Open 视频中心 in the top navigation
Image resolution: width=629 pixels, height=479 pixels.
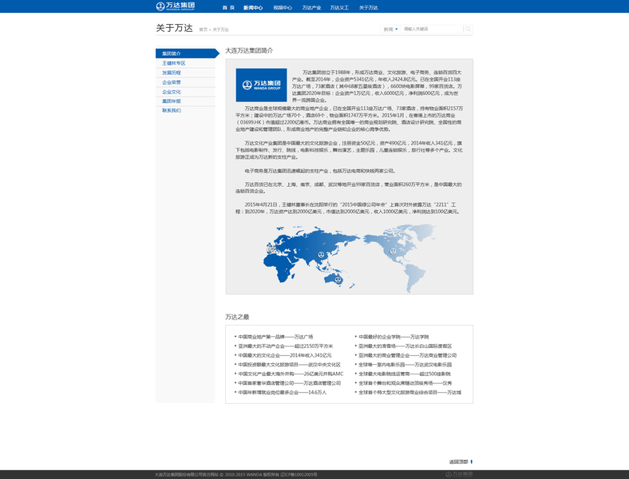point(283,8)
